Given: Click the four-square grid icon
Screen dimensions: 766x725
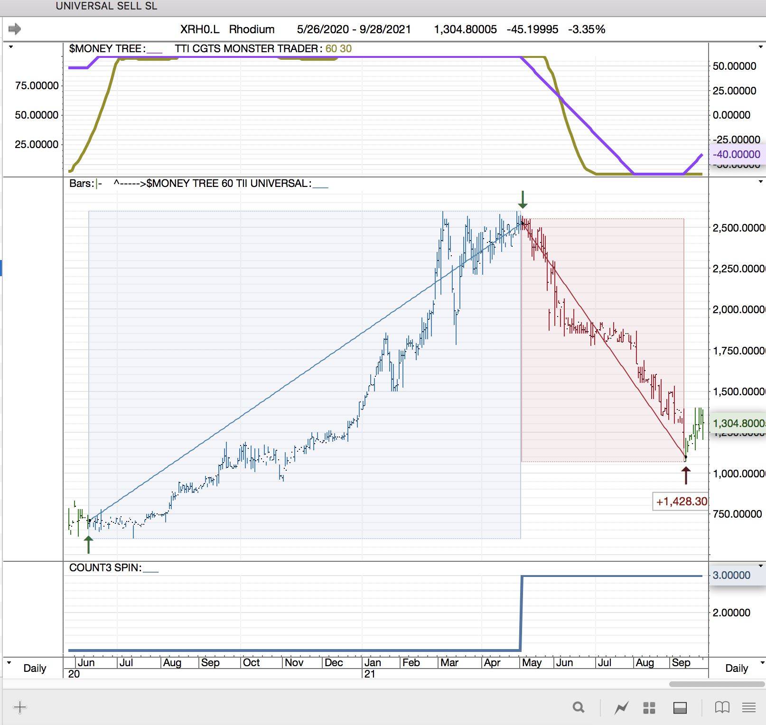Looking at the screenshot, I should 649,708.
